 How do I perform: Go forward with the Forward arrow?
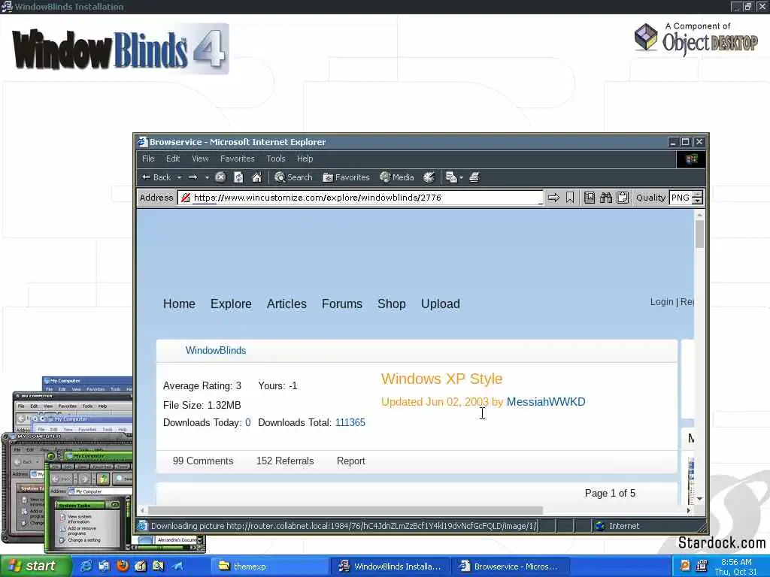192,177
